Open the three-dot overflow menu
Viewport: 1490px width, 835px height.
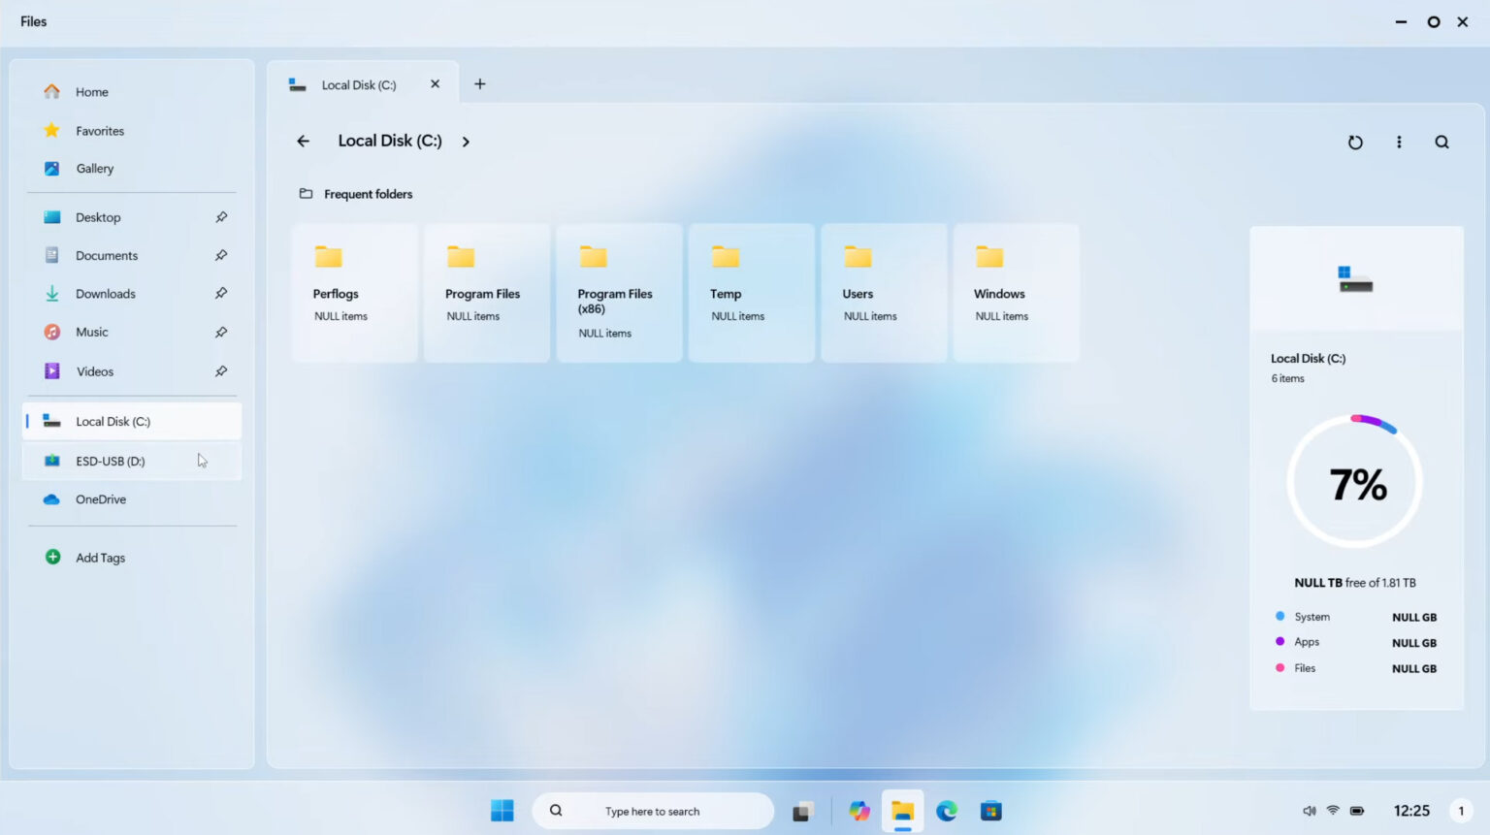coord(1399,142)
